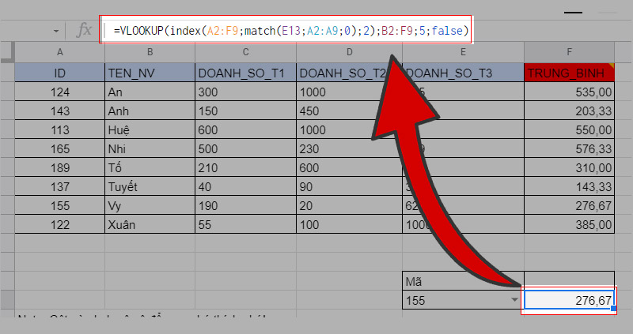Image resolution: width=633 pixels, height=334 pixels.
Task: Select column D header
Action: click(x=349, y=52)
